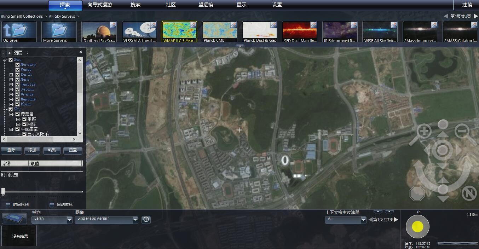Uncheck the Mercury layer checkbox
This screenshot has width=479, height=249.
17,65
